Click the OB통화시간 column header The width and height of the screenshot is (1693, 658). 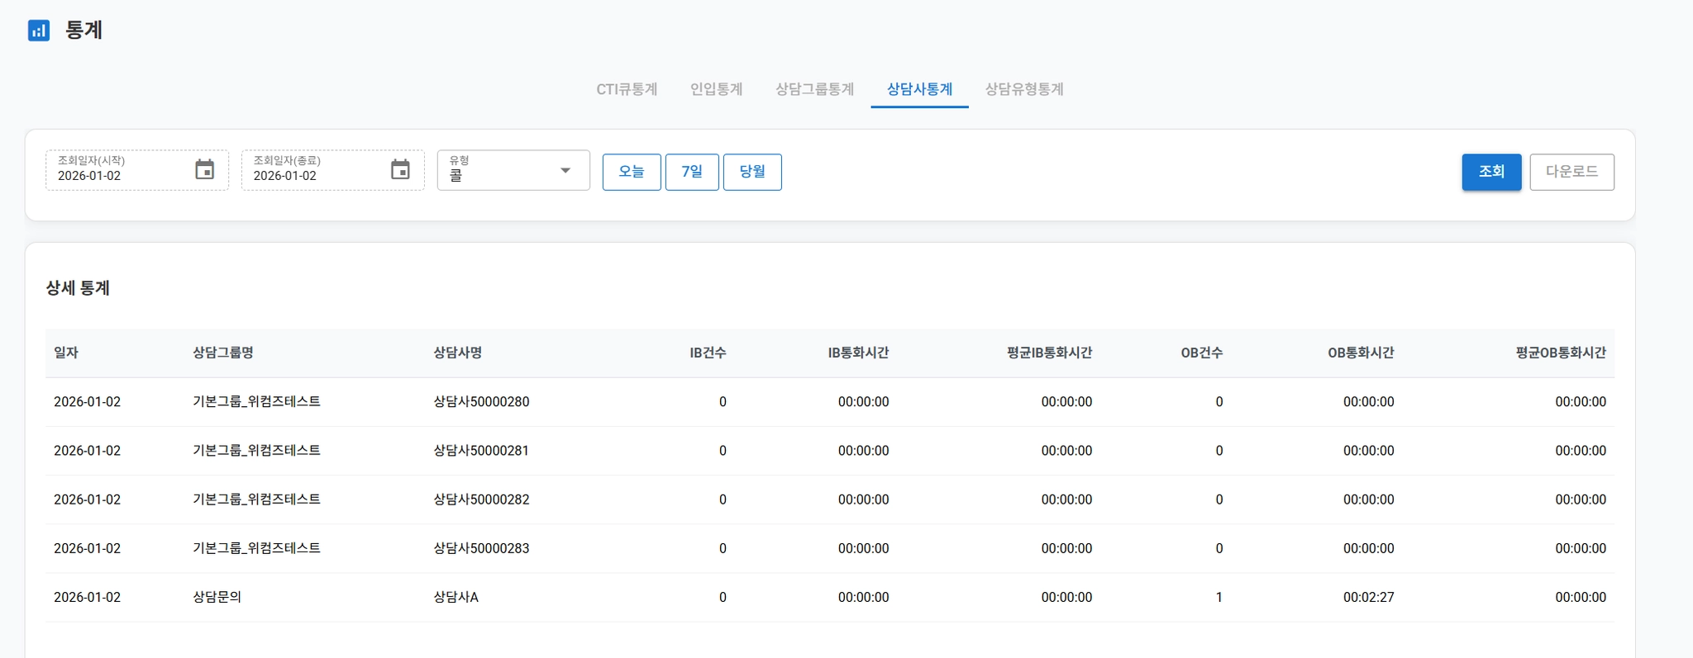(1361, 353)
